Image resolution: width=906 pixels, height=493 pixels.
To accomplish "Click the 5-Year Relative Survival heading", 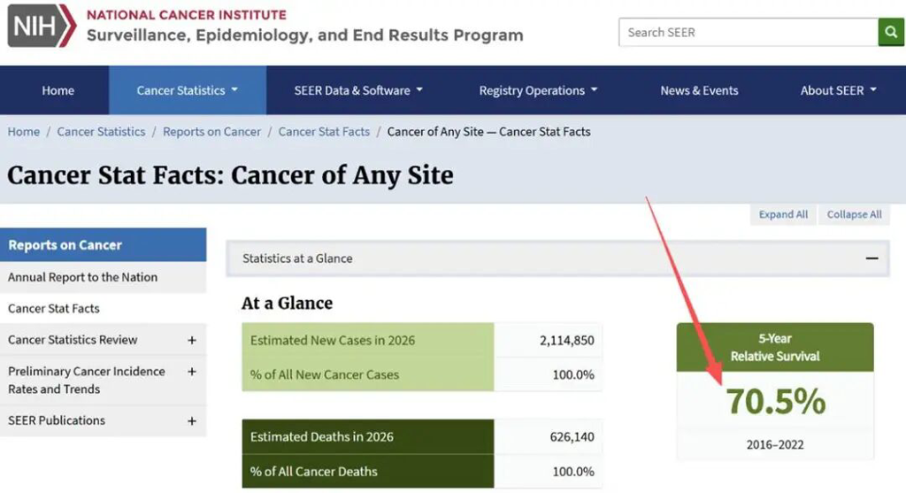I will [x=775, y=347].
